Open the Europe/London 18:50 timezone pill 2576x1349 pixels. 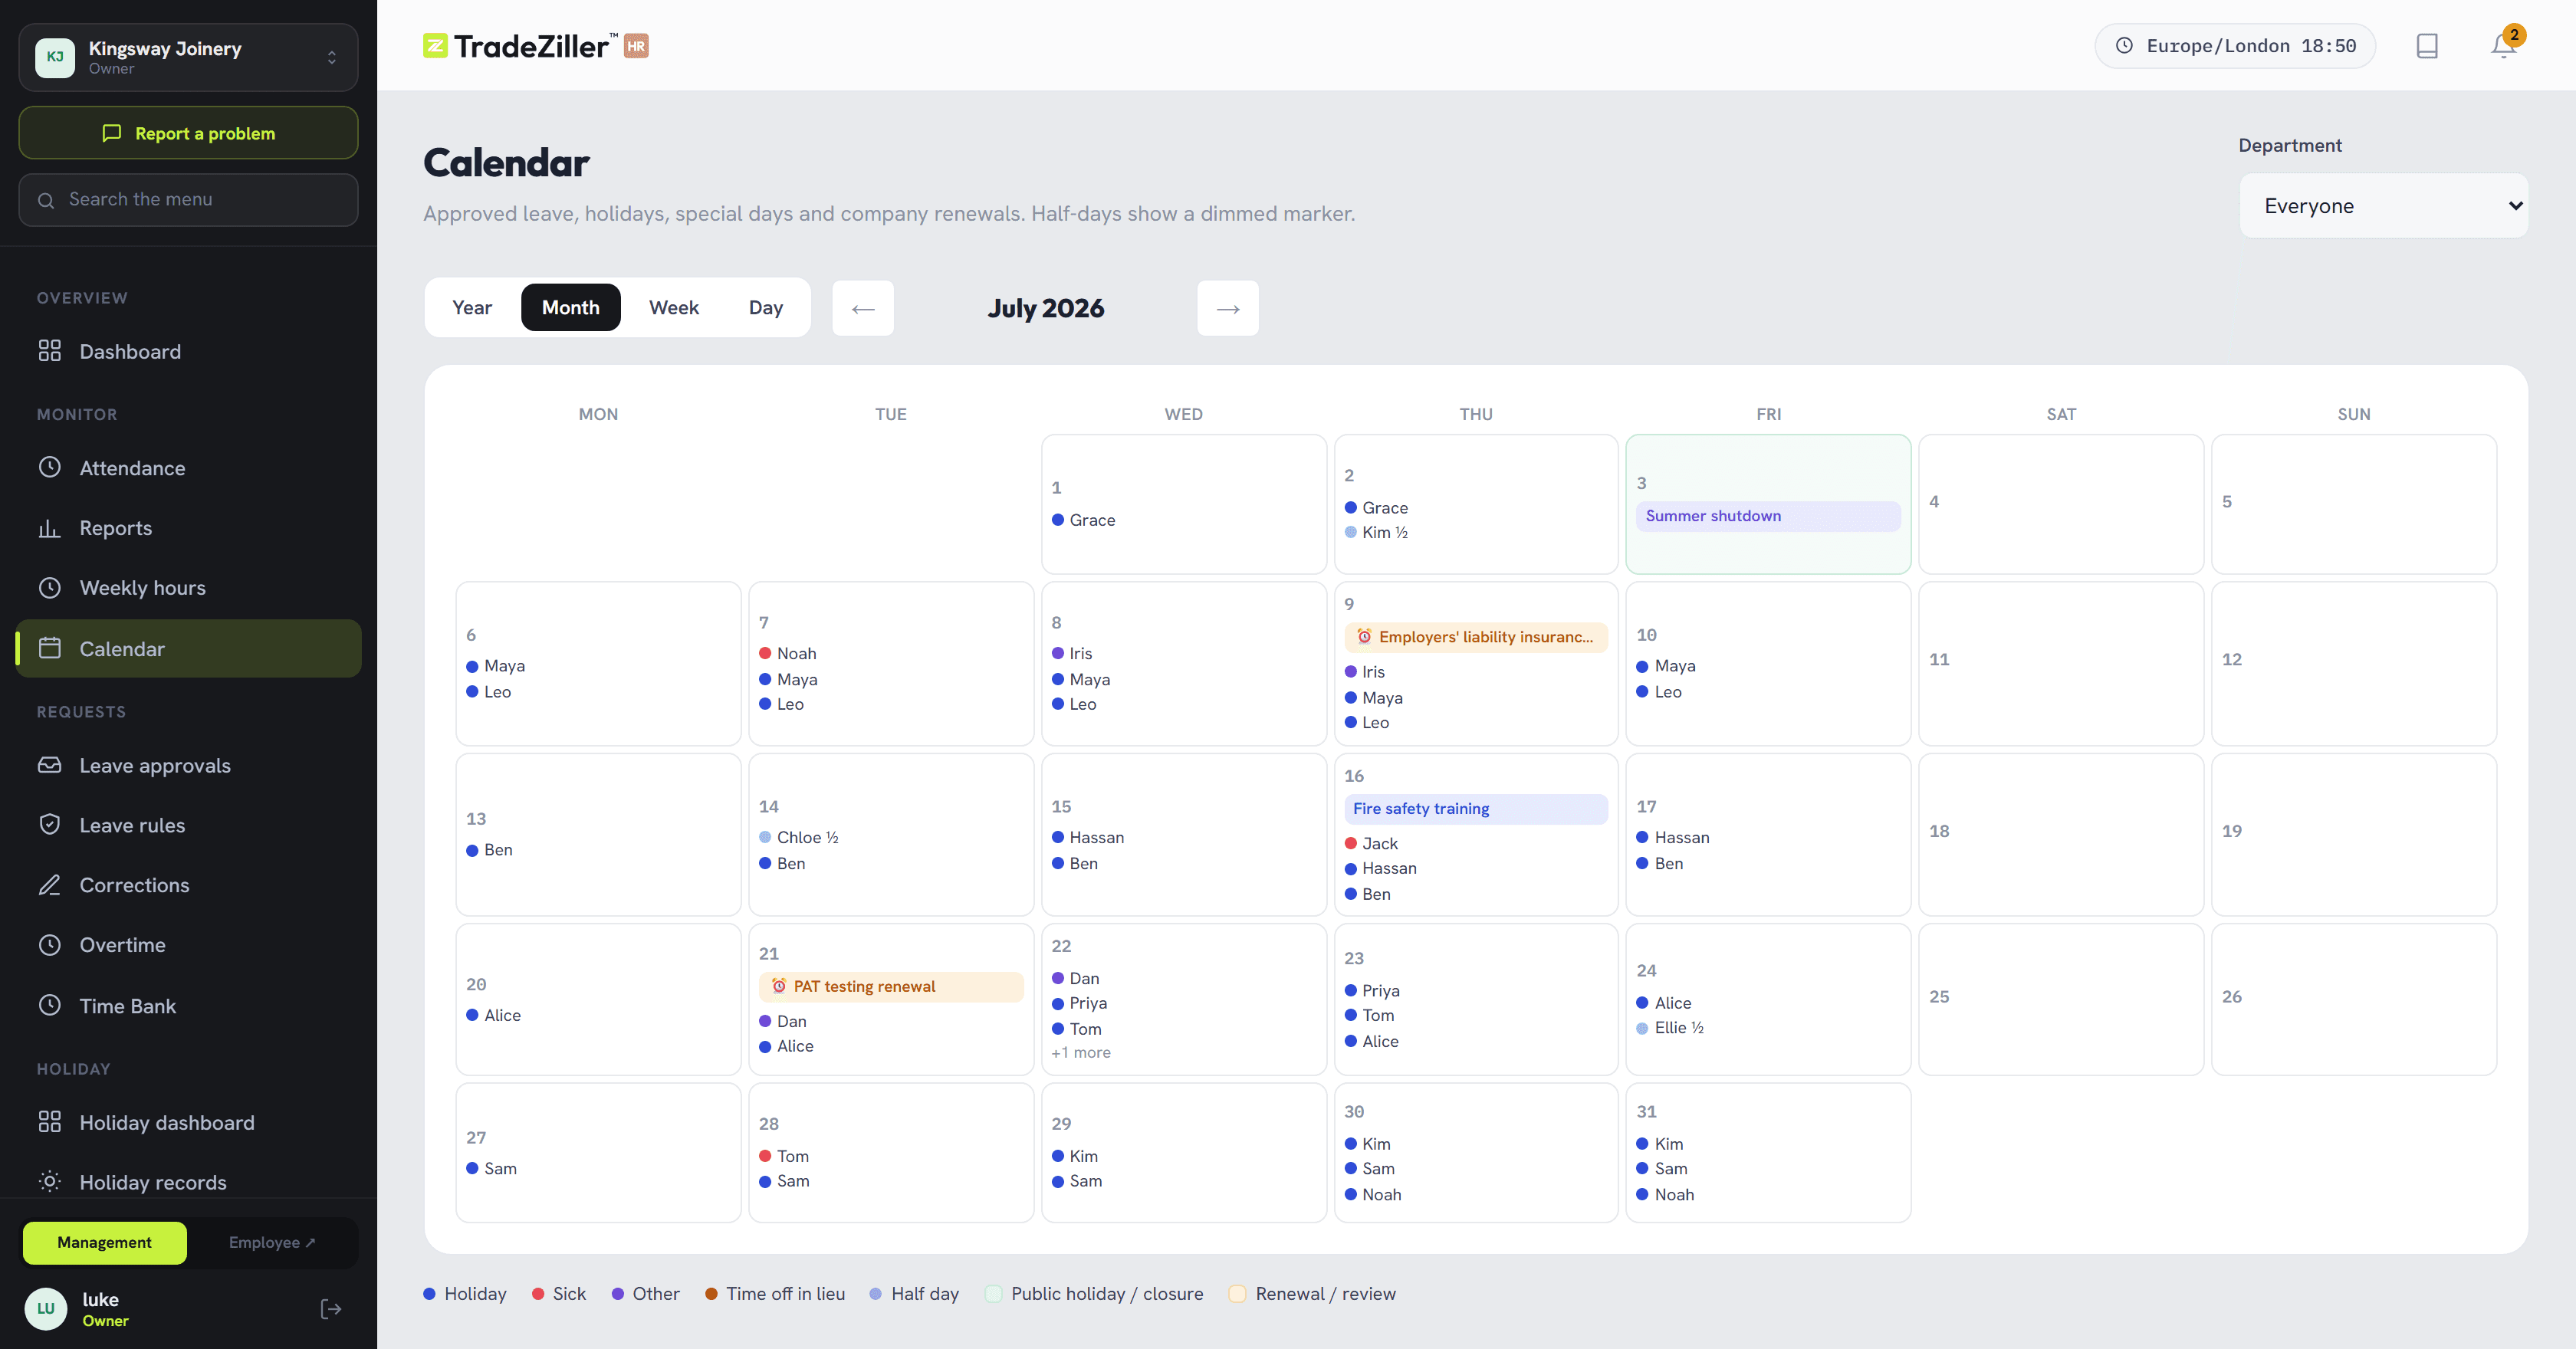[x=2235, y=46]
